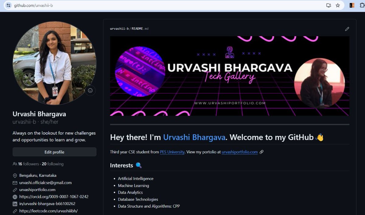Open the Urvashi Bhargava Tech Gallery banner image
This screenshot has height=215, width=365.
point(230,76)
